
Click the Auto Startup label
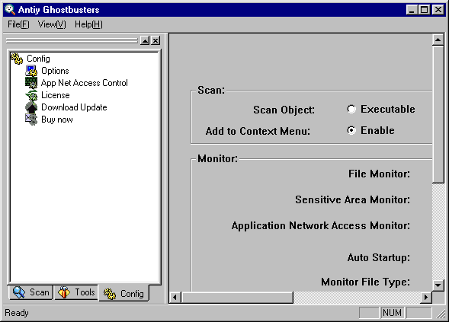(x=379, y=257)
